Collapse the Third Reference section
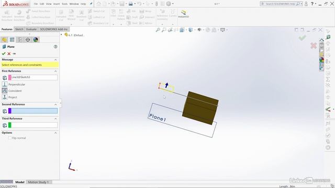This screenshot has width=335, height=188. pyautogui.click(x=55, y=119)
